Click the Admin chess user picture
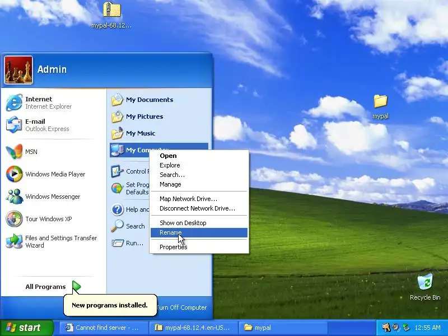The height and width of the screenshot is (336, 448). [18, 71]
